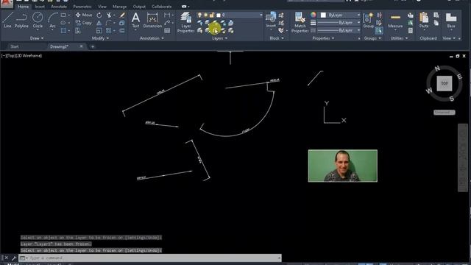The width and height of the screenshot is (471, 265).
Task: Click the TOP face of ViewCube
Action: click(x=445, y=83)
